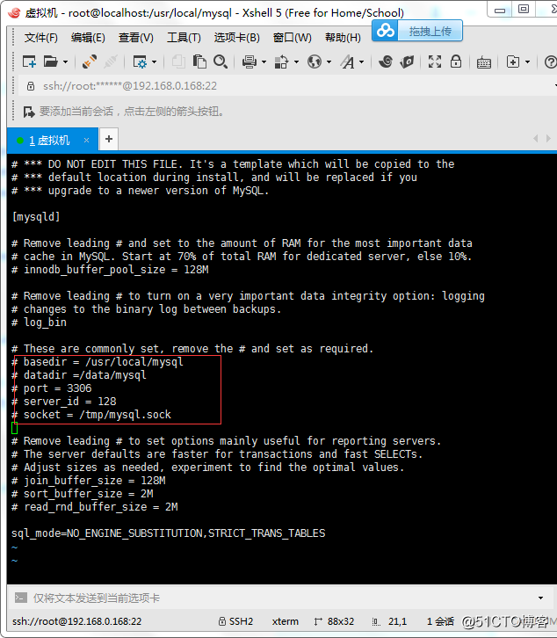Click the server_id = 128 line
Image resolution: width=557 pixels, height=638 pixels.
tap(64, 402)
